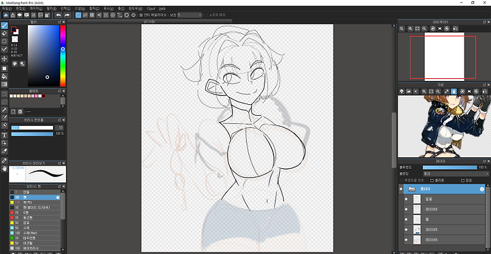Hide the 몸 layer
Screen dimensions: 491x254
[406, 219]
